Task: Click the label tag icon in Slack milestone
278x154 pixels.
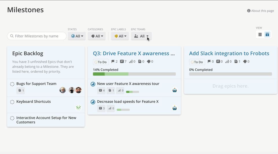Action: [x=245, y=61]
